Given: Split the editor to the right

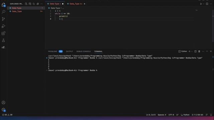Looking at the screenshot, I should tap(207, 4).
